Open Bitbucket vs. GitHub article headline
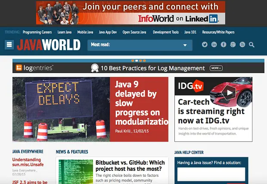Image resolution: width=267 pixels, height=184 pixels. [130, 166]
